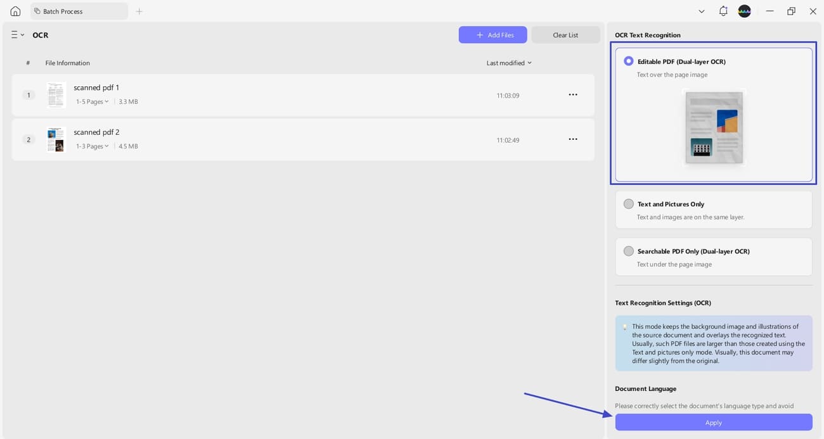Open the profile avatar icon

tap(744, 11)
